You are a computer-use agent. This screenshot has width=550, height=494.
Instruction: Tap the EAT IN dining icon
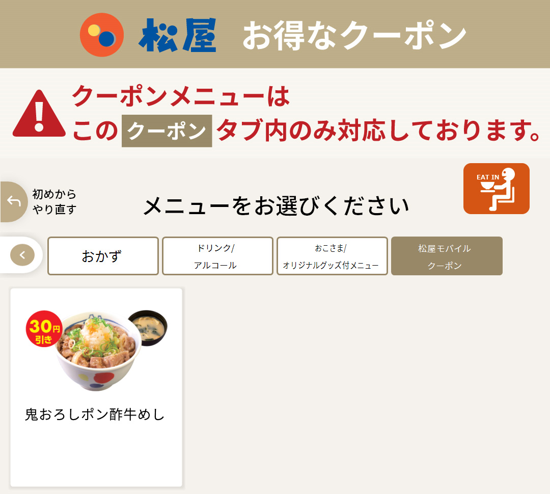coord(497,189)
